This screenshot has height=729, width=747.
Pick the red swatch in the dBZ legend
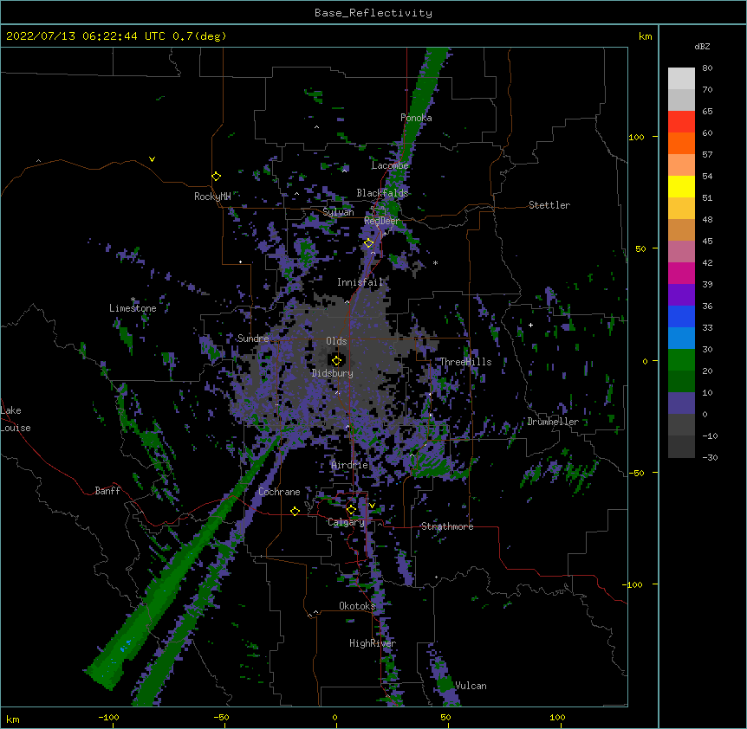[x=681, y=122]
